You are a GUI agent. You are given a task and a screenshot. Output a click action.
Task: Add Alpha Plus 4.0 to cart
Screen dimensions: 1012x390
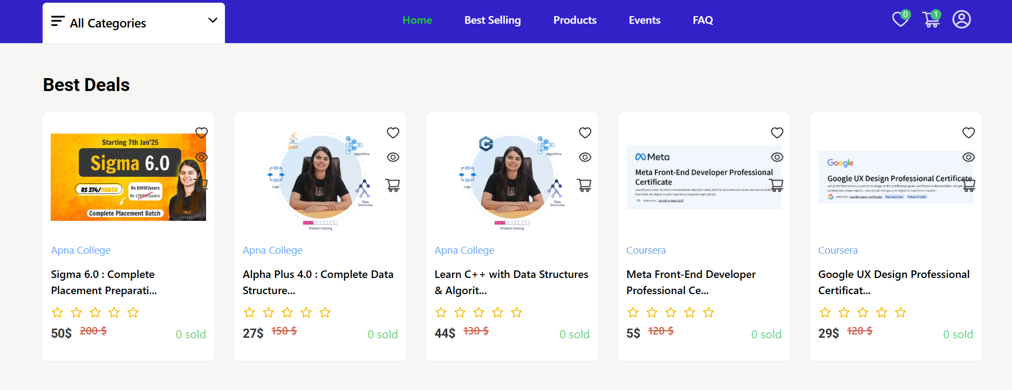[393, 185]
